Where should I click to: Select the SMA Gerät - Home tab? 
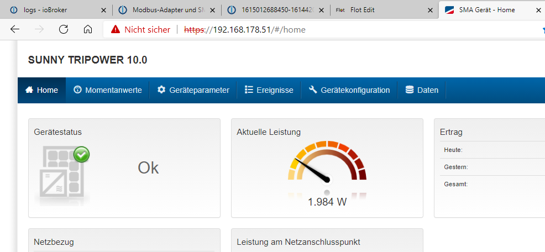point(492,10)
